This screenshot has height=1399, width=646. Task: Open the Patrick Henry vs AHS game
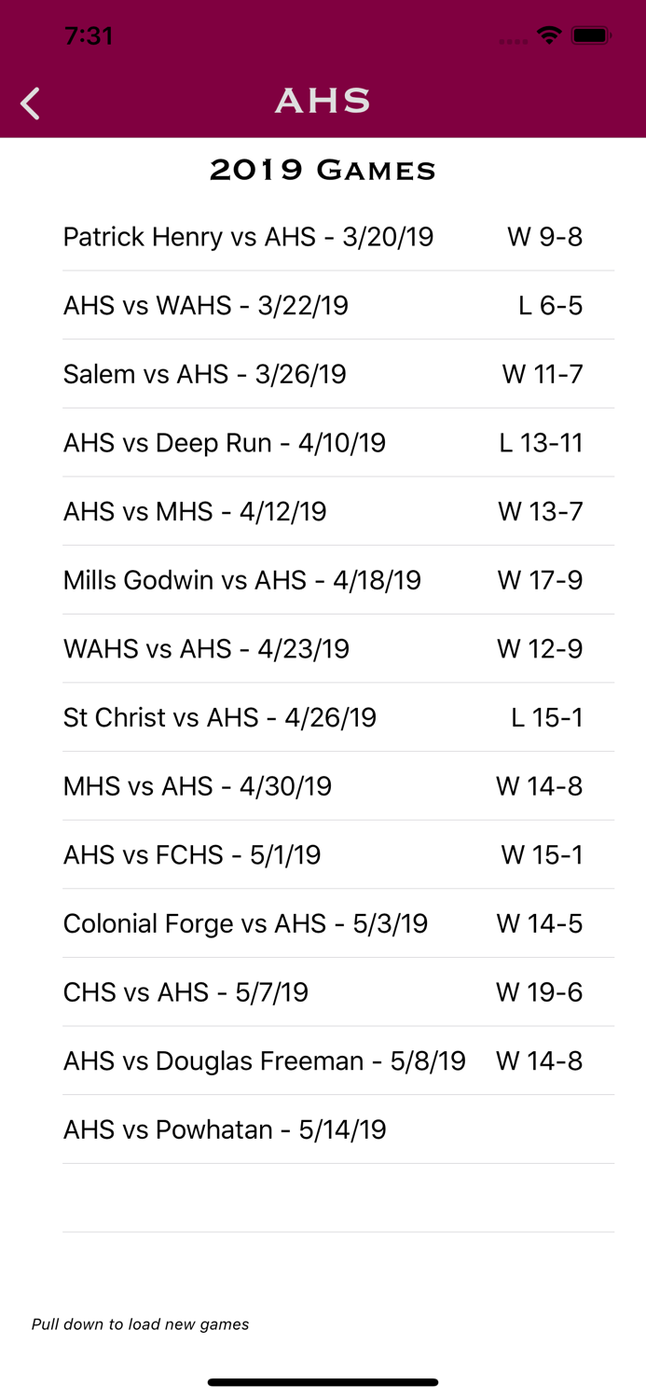tap(323, 238)
